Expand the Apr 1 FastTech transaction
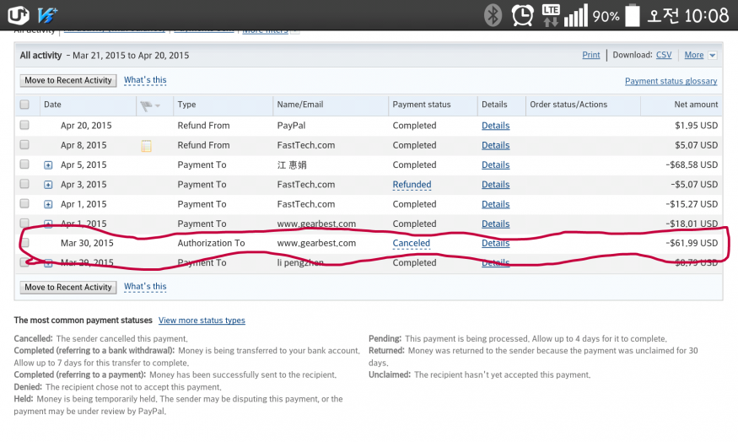 [x=48, y=204]
